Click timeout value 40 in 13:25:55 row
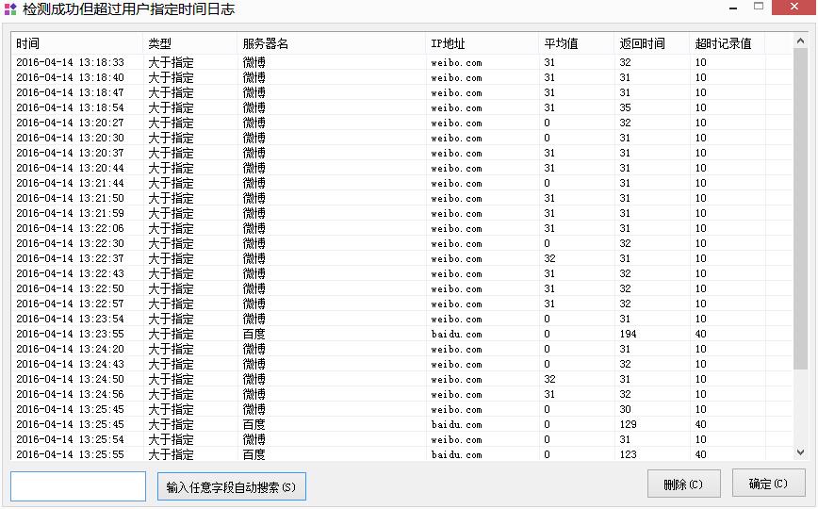 [700, 454]
